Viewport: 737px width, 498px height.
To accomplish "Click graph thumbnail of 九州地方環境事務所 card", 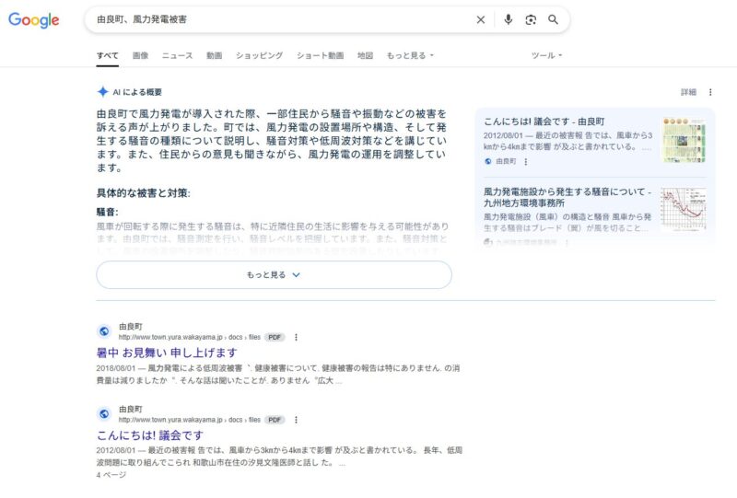I will click(x=684, y=210).
